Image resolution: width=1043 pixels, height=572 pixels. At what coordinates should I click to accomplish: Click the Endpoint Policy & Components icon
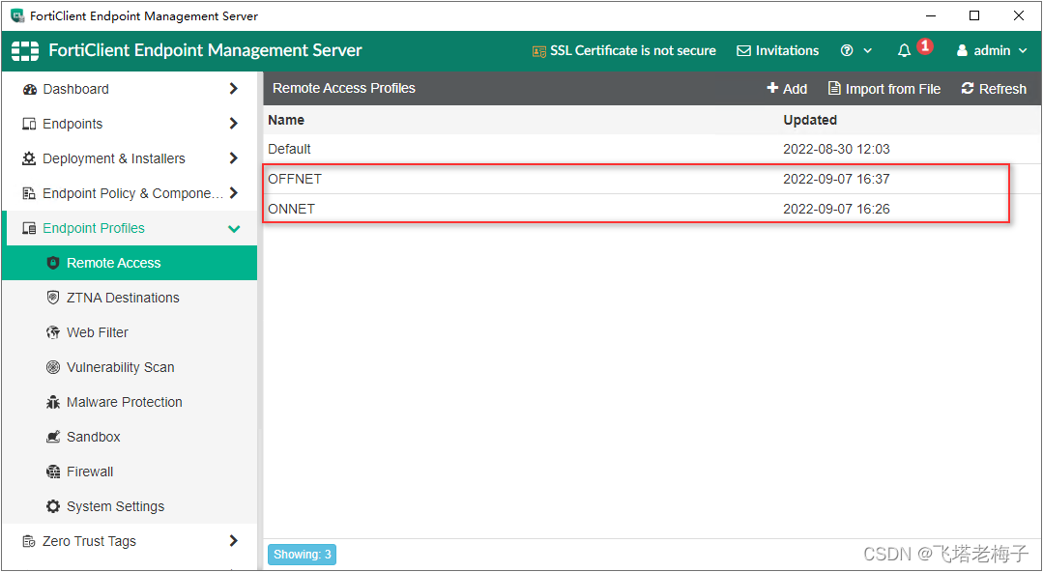[29, 193]
